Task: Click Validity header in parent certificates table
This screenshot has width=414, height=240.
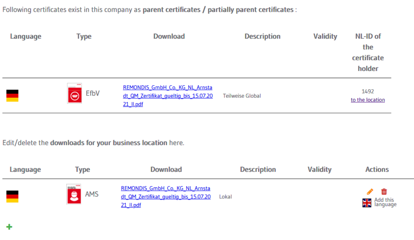Action: point(325,36)
